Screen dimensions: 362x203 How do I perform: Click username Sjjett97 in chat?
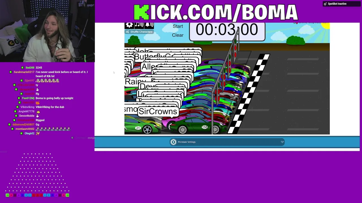(x=29, y=81)
